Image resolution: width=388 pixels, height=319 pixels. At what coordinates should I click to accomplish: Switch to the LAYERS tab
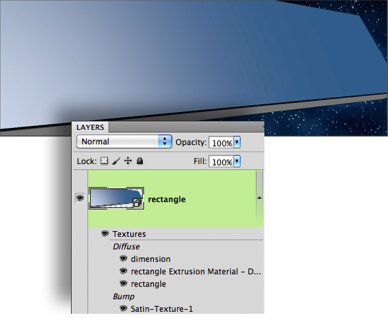point(90,127)
